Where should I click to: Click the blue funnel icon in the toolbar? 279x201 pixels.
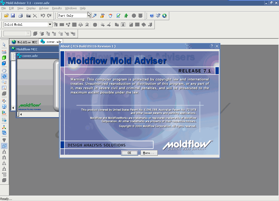110,16
